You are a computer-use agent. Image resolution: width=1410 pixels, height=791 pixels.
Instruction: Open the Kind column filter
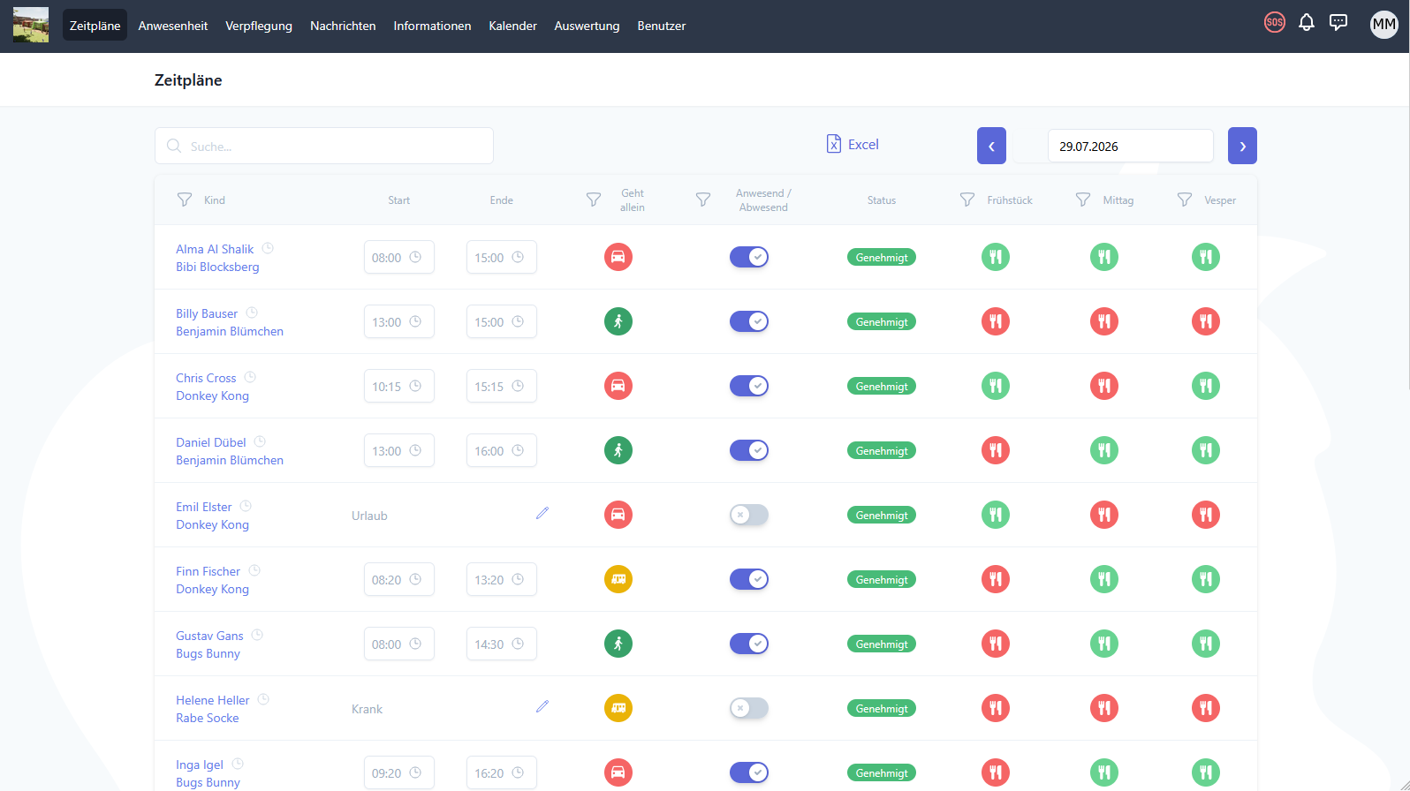pos(185,200)
